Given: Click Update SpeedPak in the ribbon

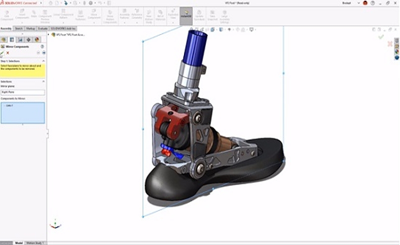Looking at the screenshot, I should click(x=199, y=16).
